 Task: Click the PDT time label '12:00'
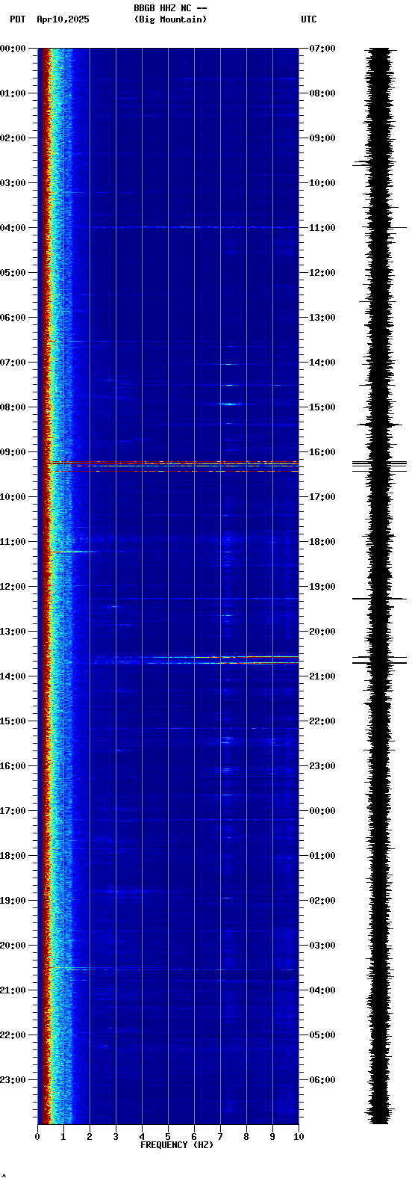point(13,587)
